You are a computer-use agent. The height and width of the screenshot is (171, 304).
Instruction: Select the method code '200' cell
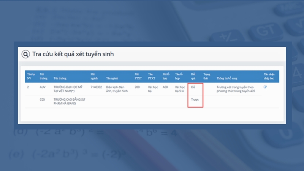pyautogui.click(x=137, y=87)
